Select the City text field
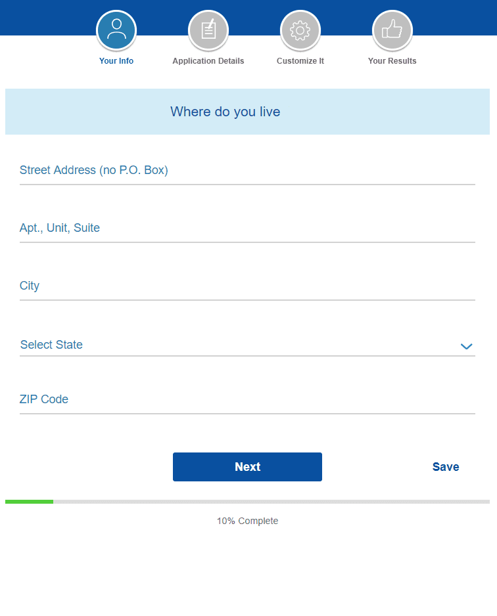Screen dimensions: 497x616 pyautogui.click(x=247, y=286)
